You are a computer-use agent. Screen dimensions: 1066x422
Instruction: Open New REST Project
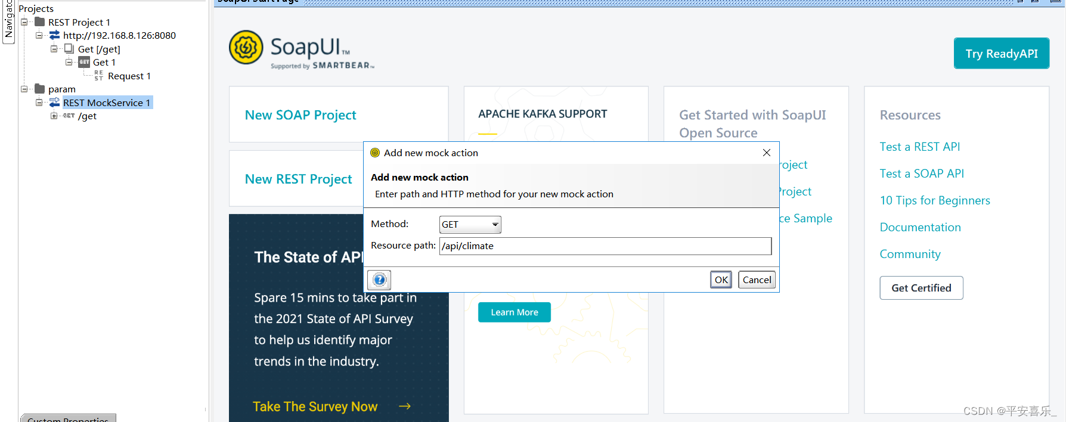pyautogui.click(x=299, y=179)
